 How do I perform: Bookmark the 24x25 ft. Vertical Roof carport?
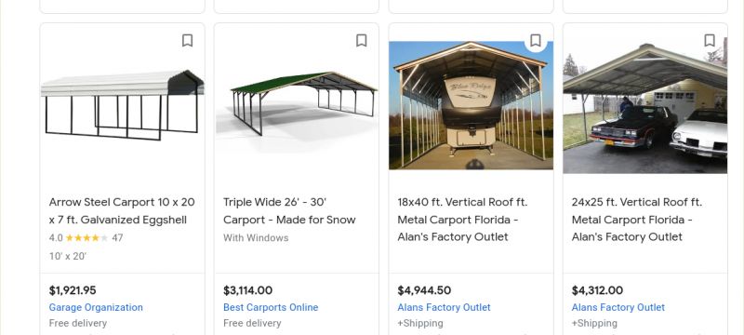point(710,40)
